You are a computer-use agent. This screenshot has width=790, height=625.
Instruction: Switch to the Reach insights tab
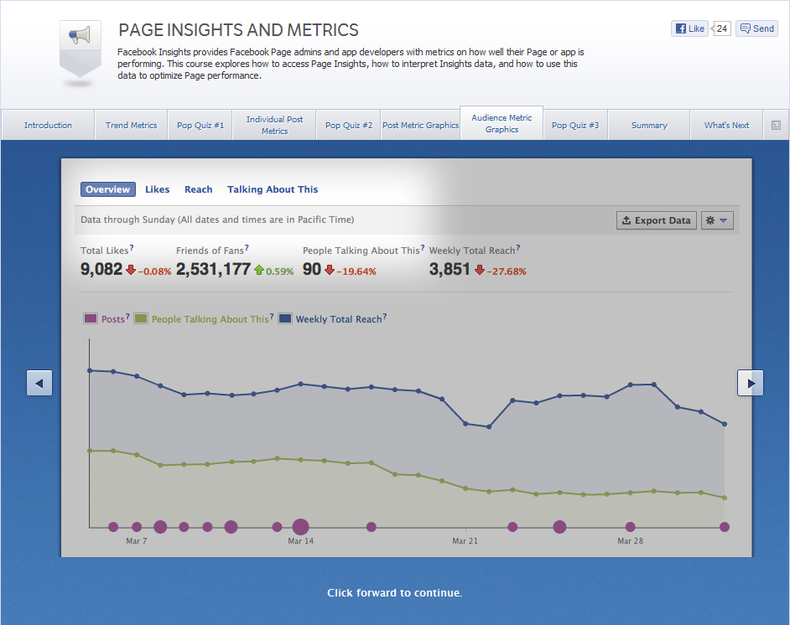[199, 189]
